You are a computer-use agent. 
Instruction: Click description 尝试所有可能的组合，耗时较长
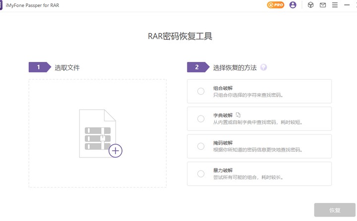[248, 177]
